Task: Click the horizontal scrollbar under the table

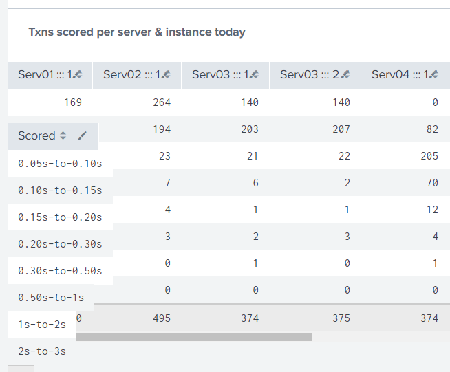Action: (194, 337)
